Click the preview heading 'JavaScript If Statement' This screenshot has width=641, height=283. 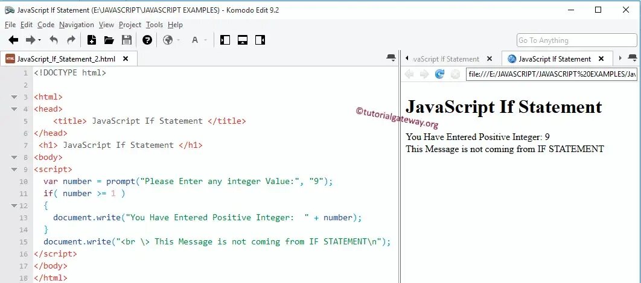[x=503, y=107]
